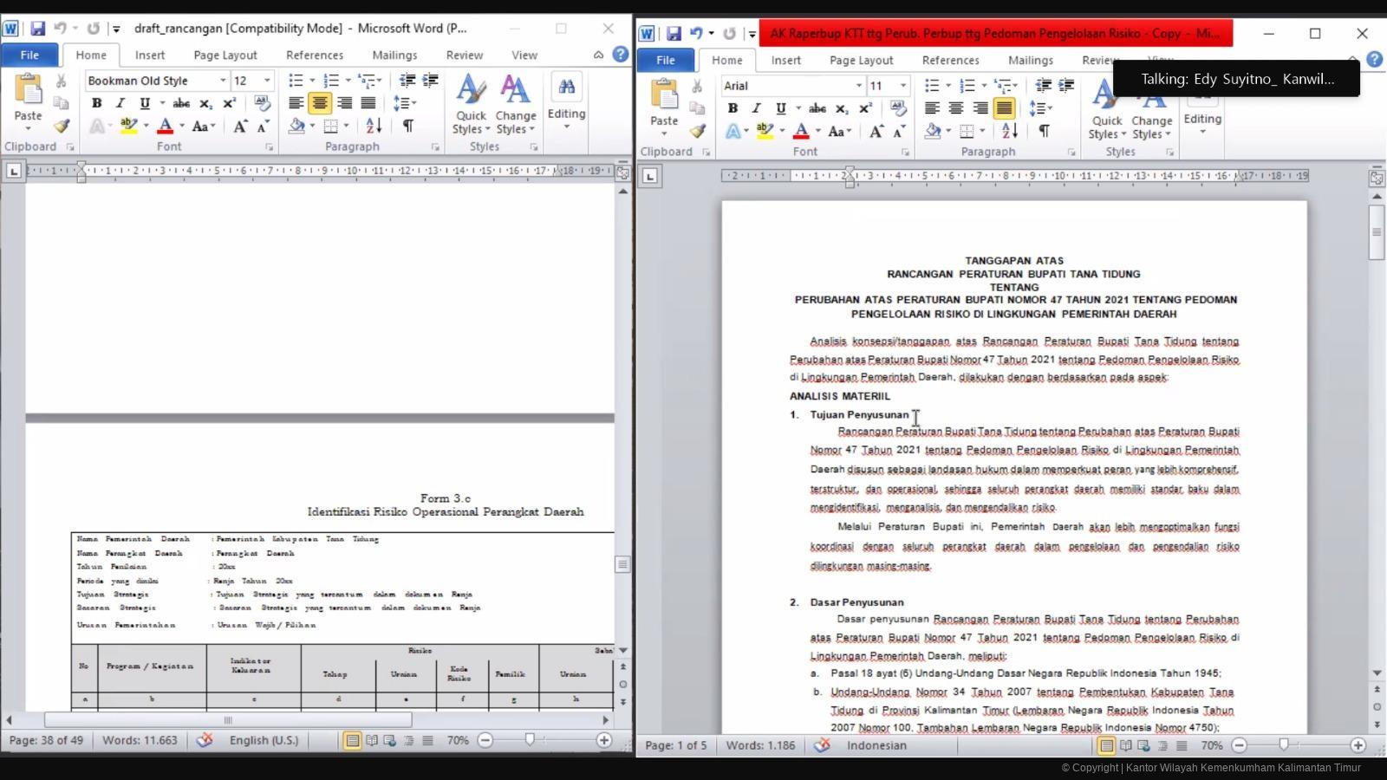The height and width of the screenshot is (780, 1387).
Task: Open the Bookman Old Style font dropdown
Action: (223, 81)
